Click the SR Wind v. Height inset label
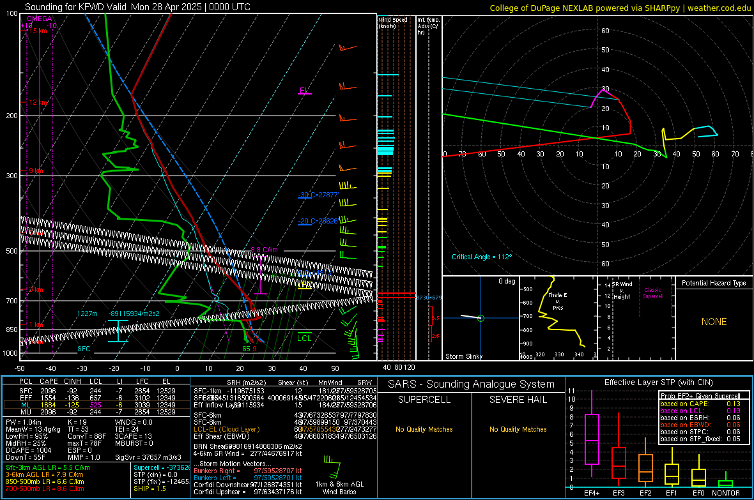Image resolution: width=754 pixels, height=500 pixels. pyautogui.click(x=622, y=291)
